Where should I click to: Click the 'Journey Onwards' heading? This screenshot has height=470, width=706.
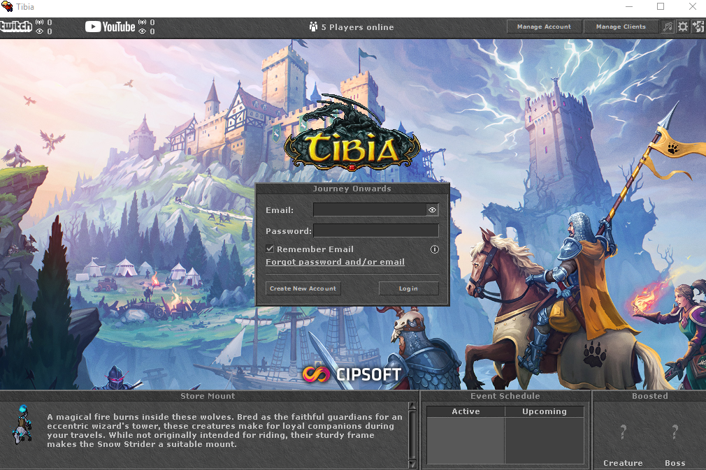[x=352, y=189]
